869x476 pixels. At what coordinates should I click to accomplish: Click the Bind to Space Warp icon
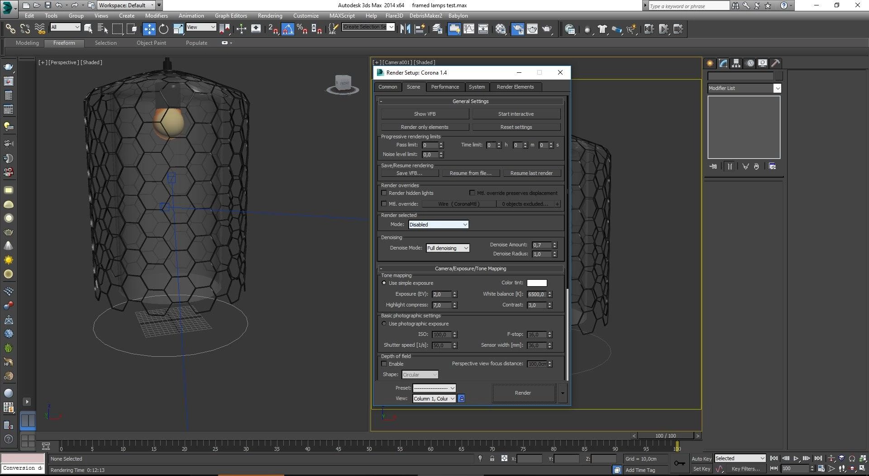(40, 29)
